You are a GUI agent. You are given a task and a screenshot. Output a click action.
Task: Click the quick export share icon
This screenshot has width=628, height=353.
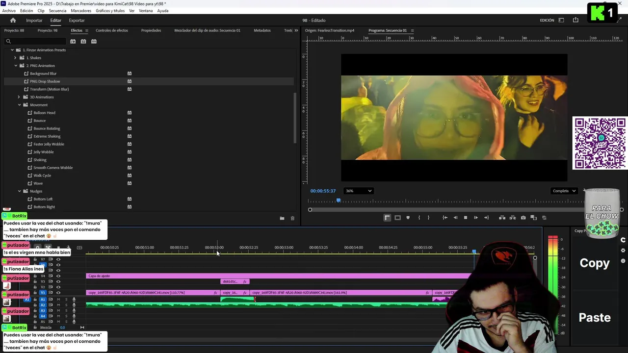click(x=576, y=20)
